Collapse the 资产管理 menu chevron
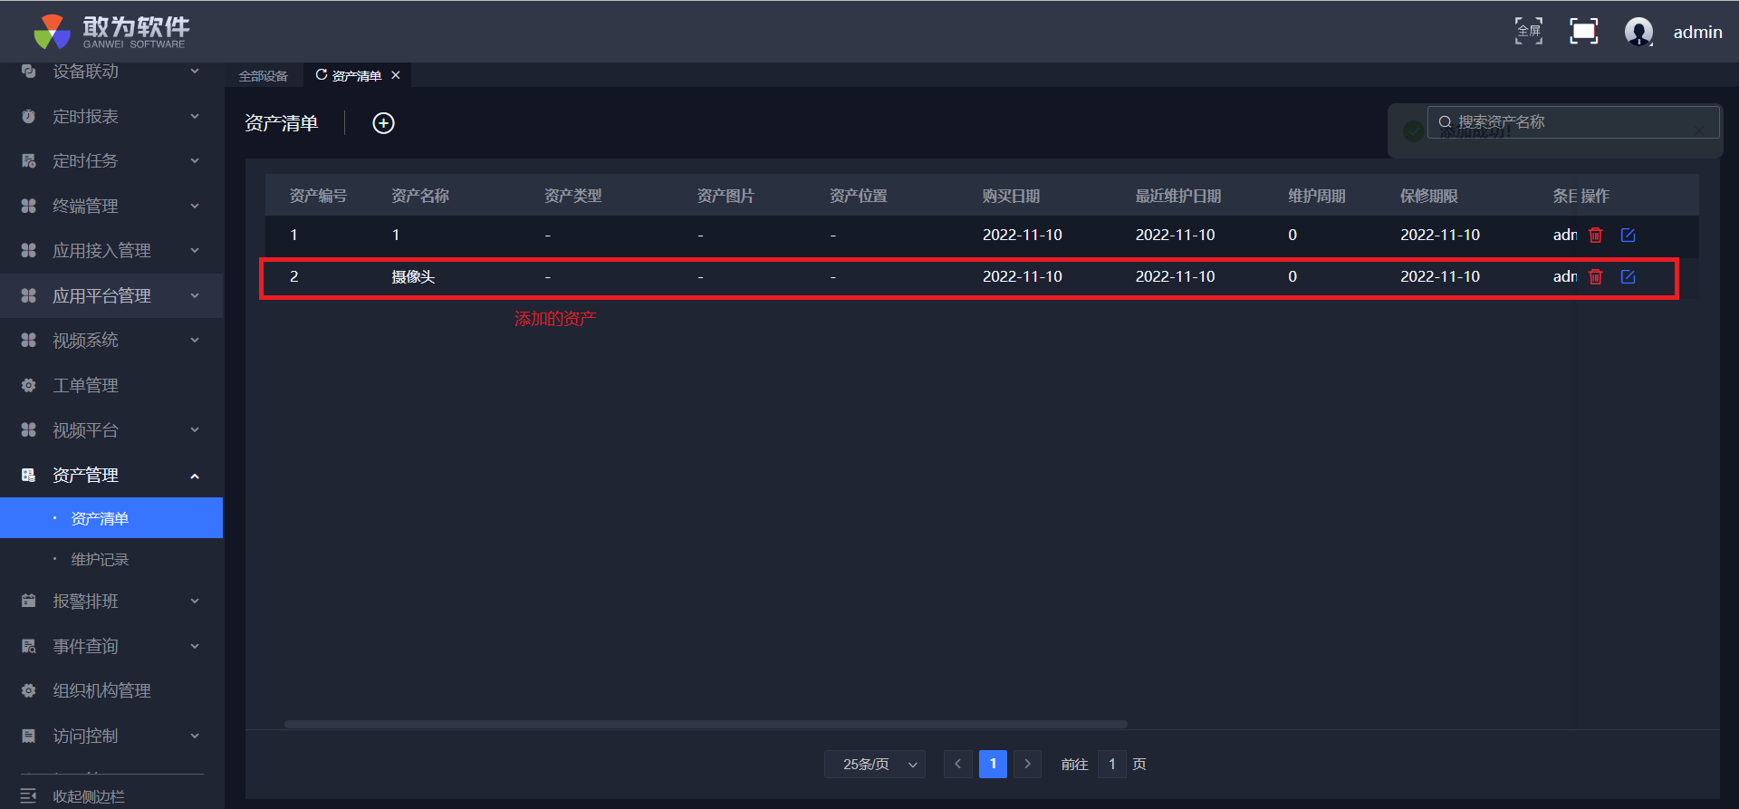The height and width of the screenshot is (809, 1739). (x=195, y=476)
